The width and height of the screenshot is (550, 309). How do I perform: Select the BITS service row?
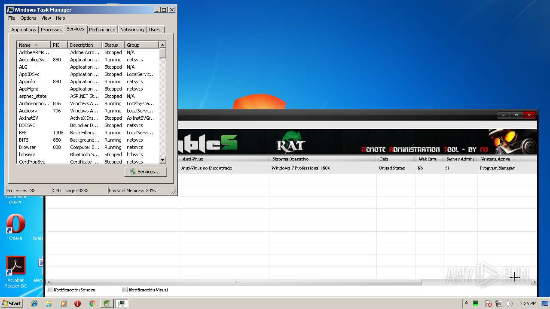[88, 140]
